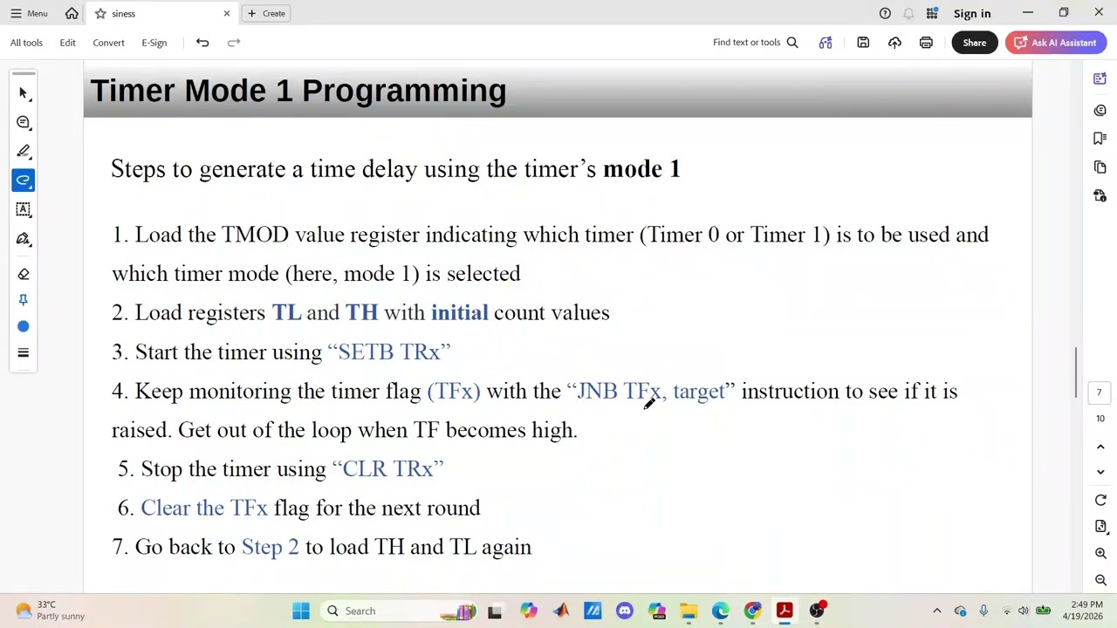Go to next page with down chevron
The image size is (1117, 628).
(1100, 472)
